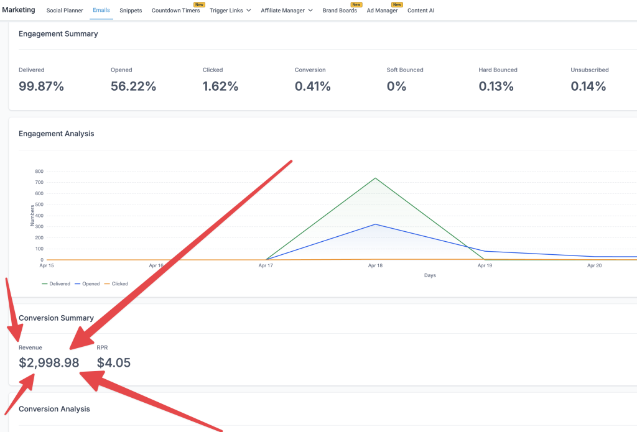Expand the Trigger Links dropdown
Screen dimensions: 637x432
coord(230,11)
